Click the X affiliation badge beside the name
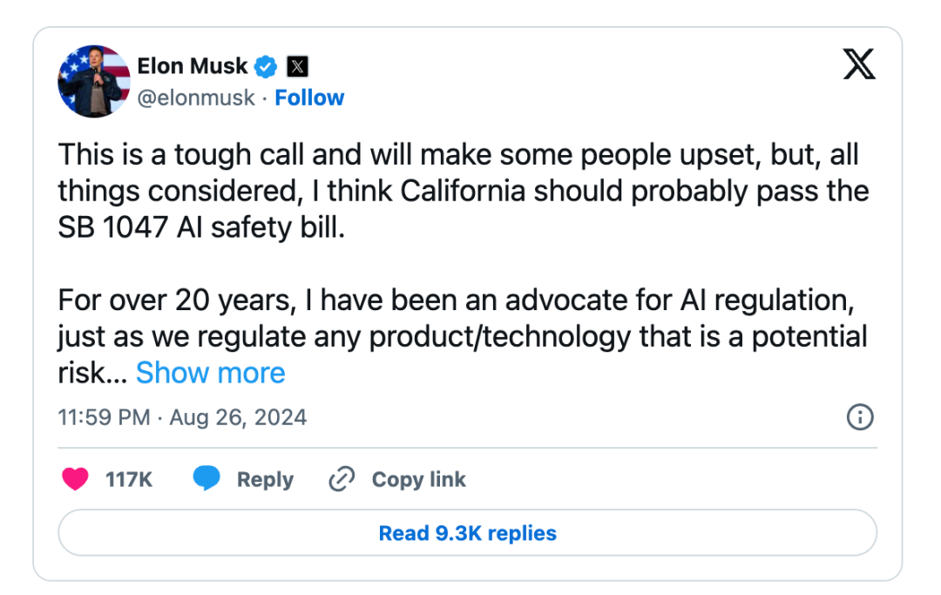Screen dimensions: 941x595 [297, 66]
